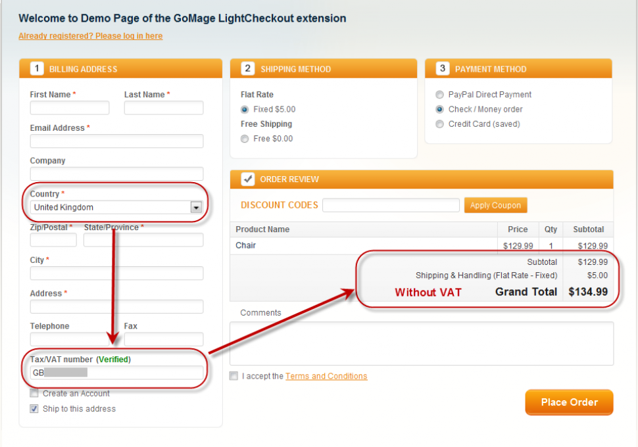This screenshot has height=447, width=638.
Task: Toggle the Ship to this address checkbox
Action: point(34,409)
